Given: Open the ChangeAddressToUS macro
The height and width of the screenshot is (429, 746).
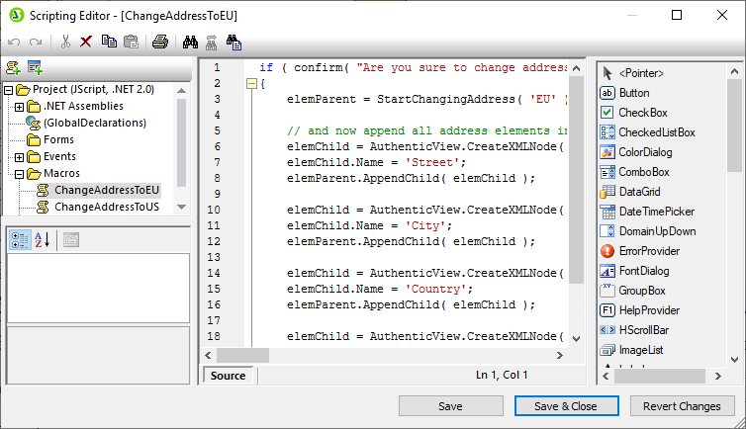Looking at the screenshot, I should pyautogui.click(x=106, y=207).
